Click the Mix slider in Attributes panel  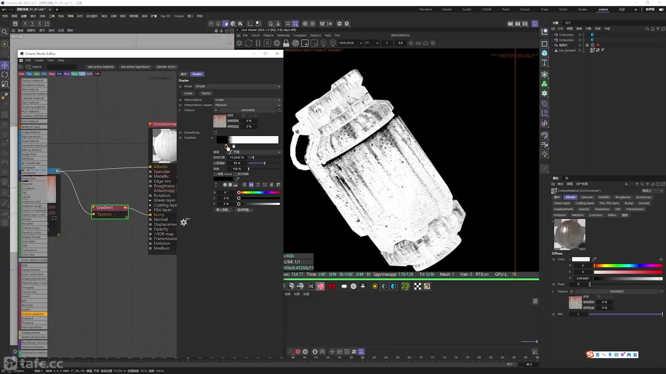point(626,314)
